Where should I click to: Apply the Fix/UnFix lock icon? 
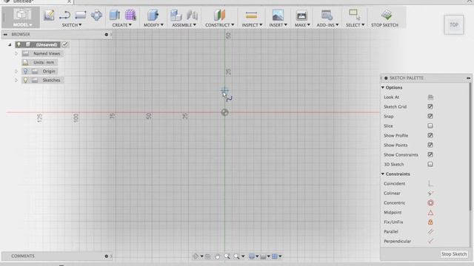click(x=430, y=222)
